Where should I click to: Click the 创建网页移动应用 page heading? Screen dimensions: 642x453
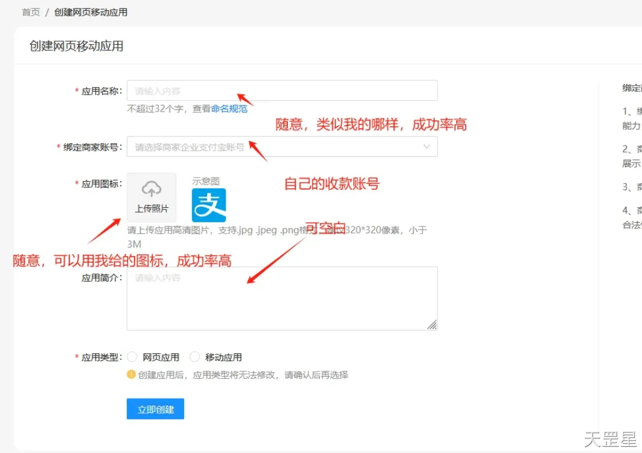pos(77,47)
